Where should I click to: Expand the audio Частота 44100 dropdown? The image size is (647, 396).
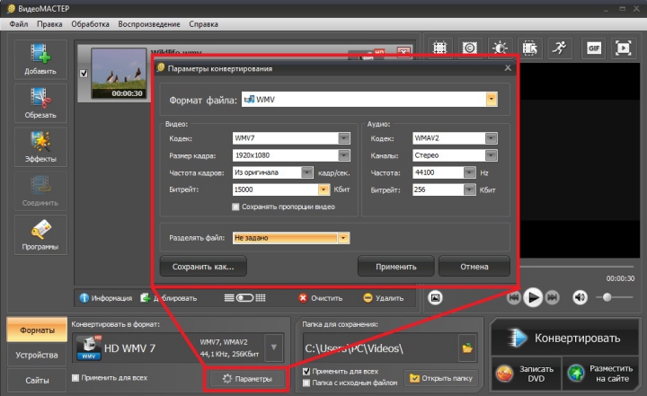click(x=470, y=172)
